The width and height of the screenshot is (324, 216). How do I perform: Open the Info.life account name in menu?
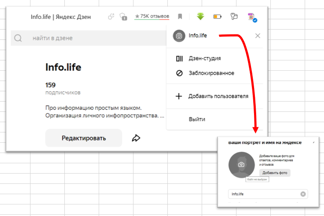pos(198,36)
